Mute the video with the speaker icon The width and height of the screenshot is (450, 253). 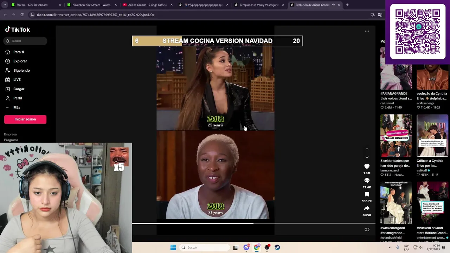click(367, 229)
